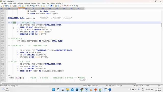Click the 'Ln : 114' status bar entry
The width and height of the screenshot is (163, 92).
(108, 86)
